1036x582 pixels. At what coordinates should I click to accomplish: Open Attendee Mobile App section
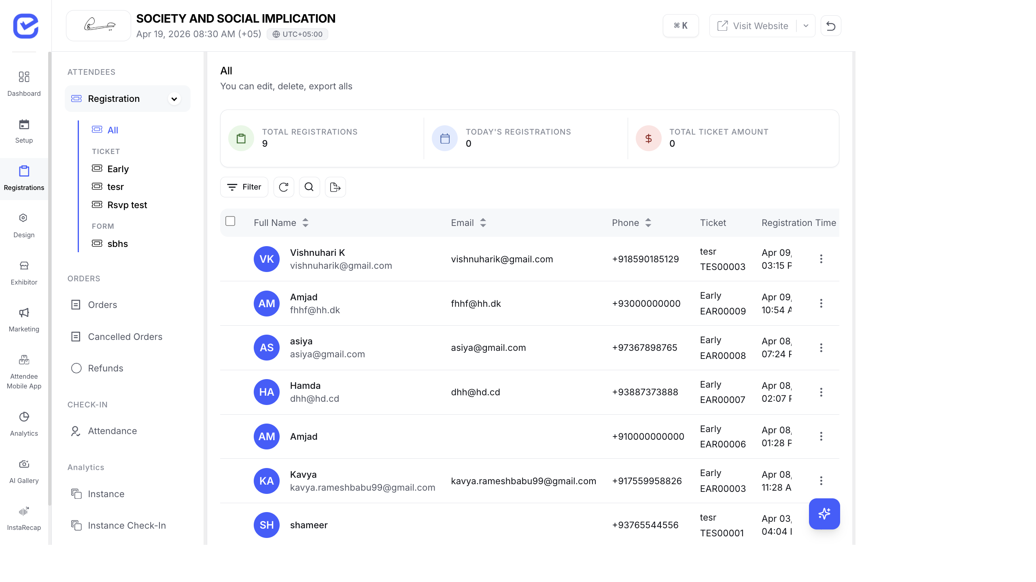[x=24, y=371]
